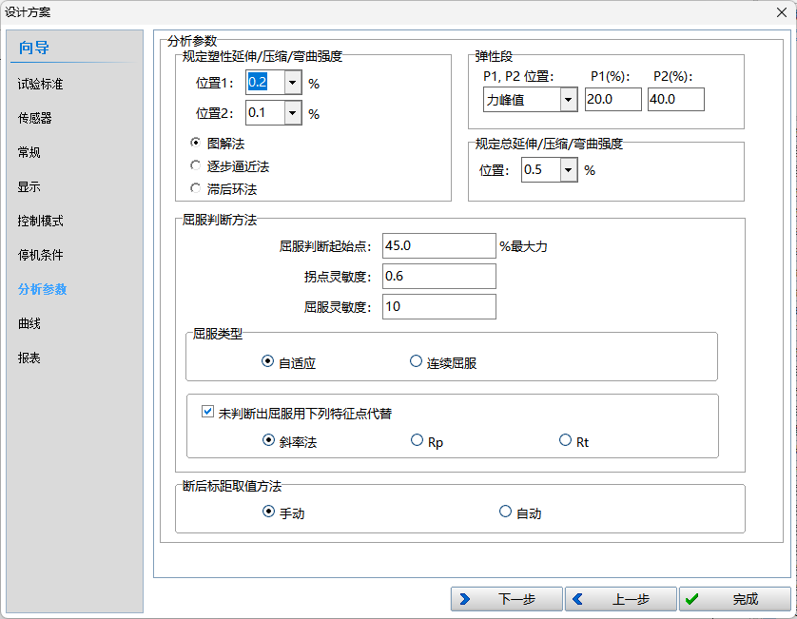797x619 pixels.
Task: Click the 屈服灵敏度 input field
Action: pyautogui.click(x=439, y=306)
